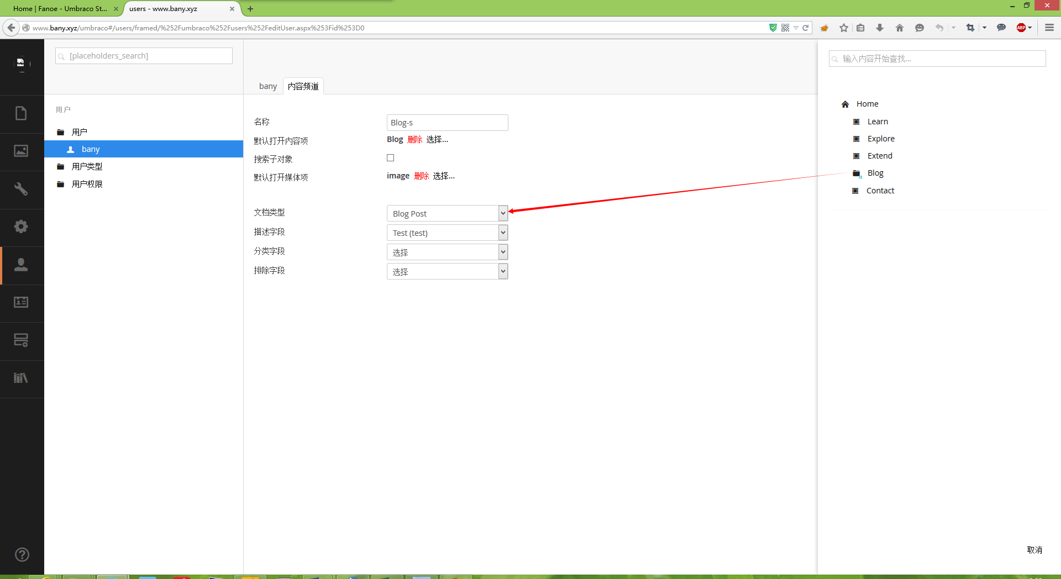Select Blog in content picker tree
The height and width of the screenshot is (579, 1061).
(x=875, y=173)
